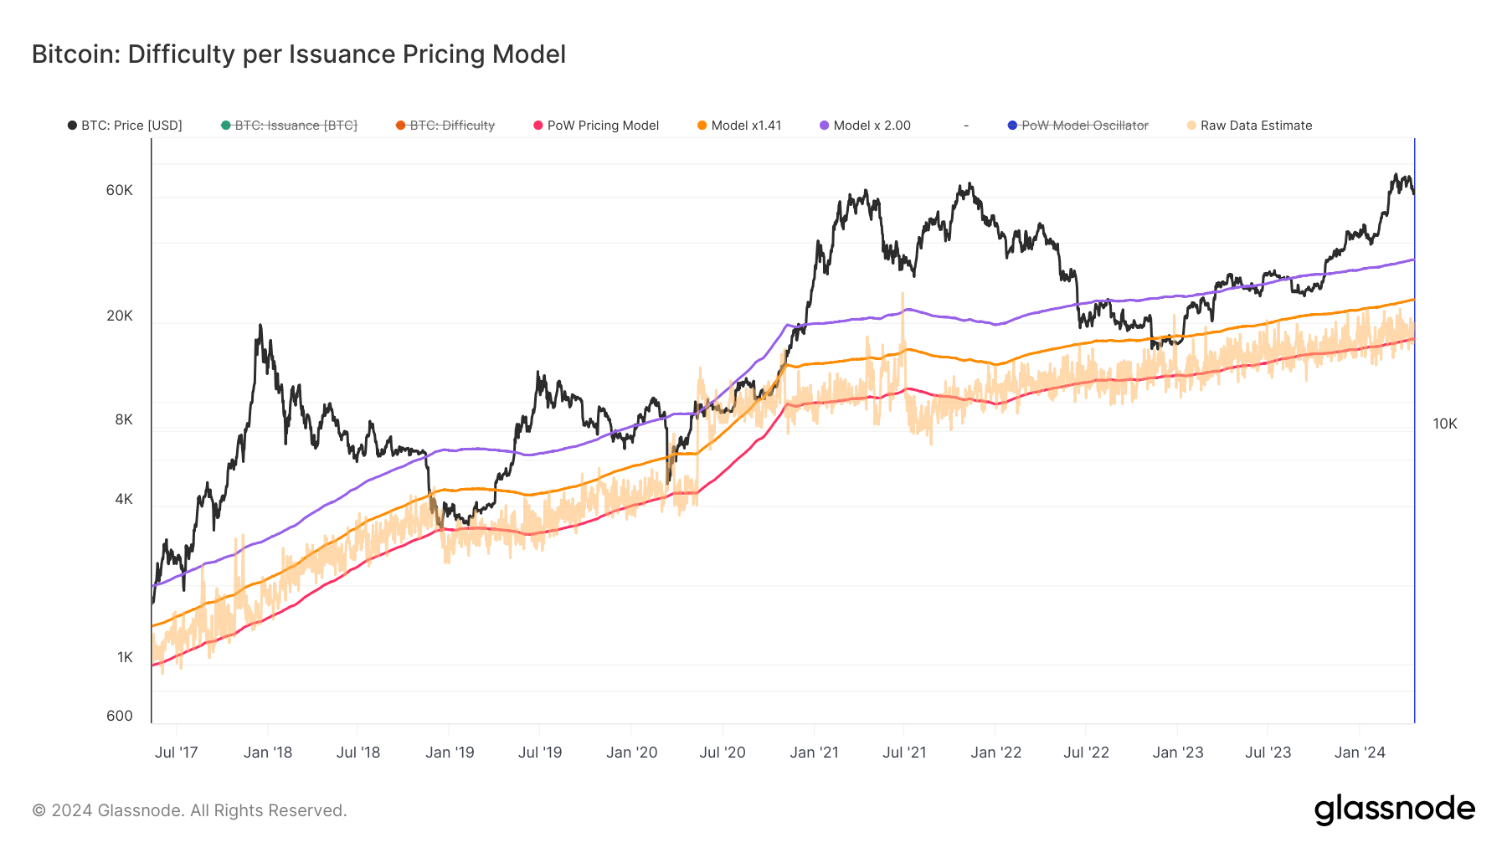1507x848 pixels.
Task: Show the PoW Model Oscillator series label
Action: [x=1085, y=126]
